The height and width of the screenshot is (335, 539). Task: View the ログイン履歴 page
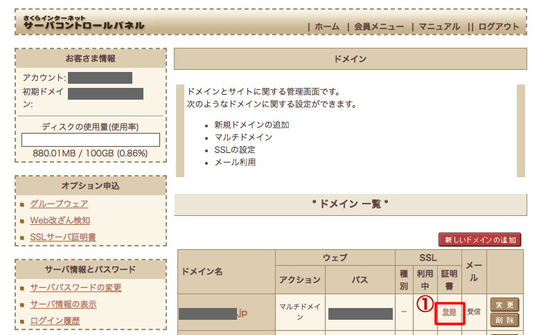click(55, 320)
